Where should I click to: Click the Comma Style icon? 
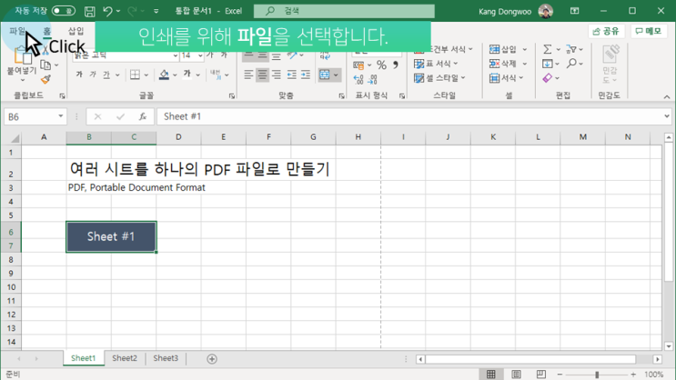coord(396,65)
